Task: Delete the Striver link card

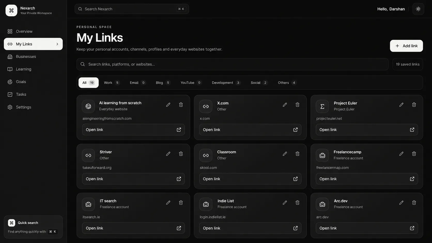Action: 181,154
